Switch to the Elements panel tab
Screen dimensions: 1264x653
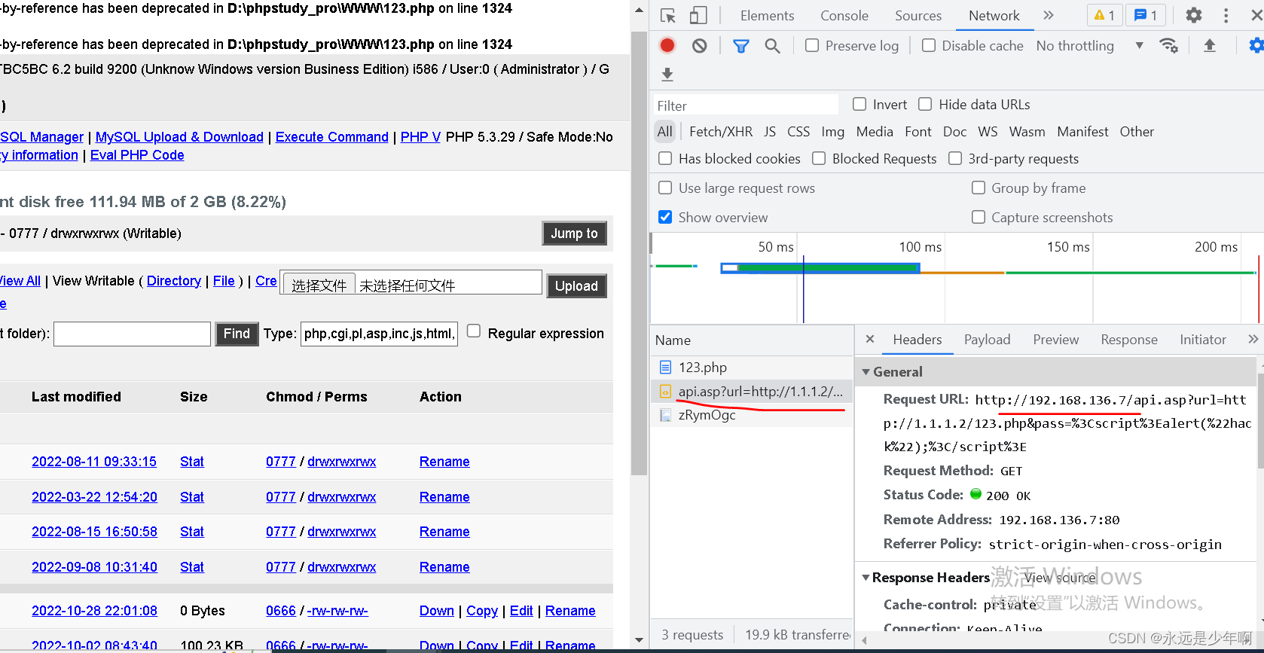[767, 16]
